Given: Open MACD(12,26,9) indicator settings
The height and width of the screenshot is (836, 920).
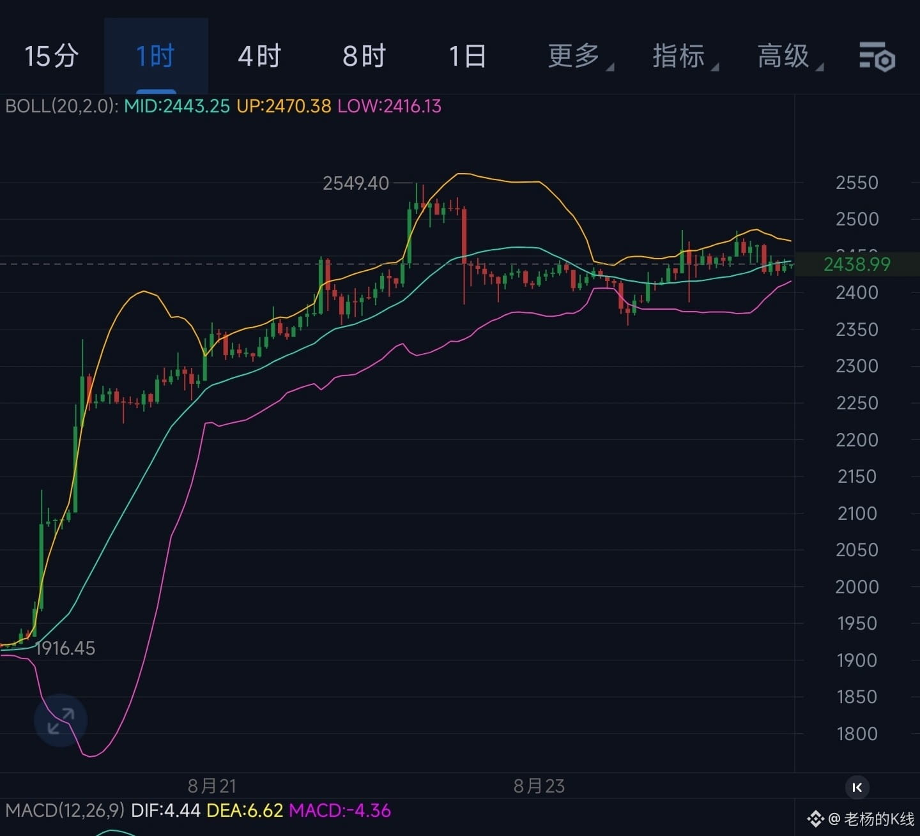Looking at the screenshot, I should pyautogui.click(x=65, y=810).
